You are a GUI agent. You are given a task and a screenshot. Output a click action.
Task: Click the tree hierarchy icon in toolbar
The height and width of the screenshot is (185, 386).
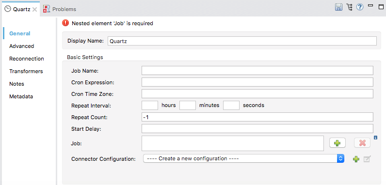coord(349,7)
